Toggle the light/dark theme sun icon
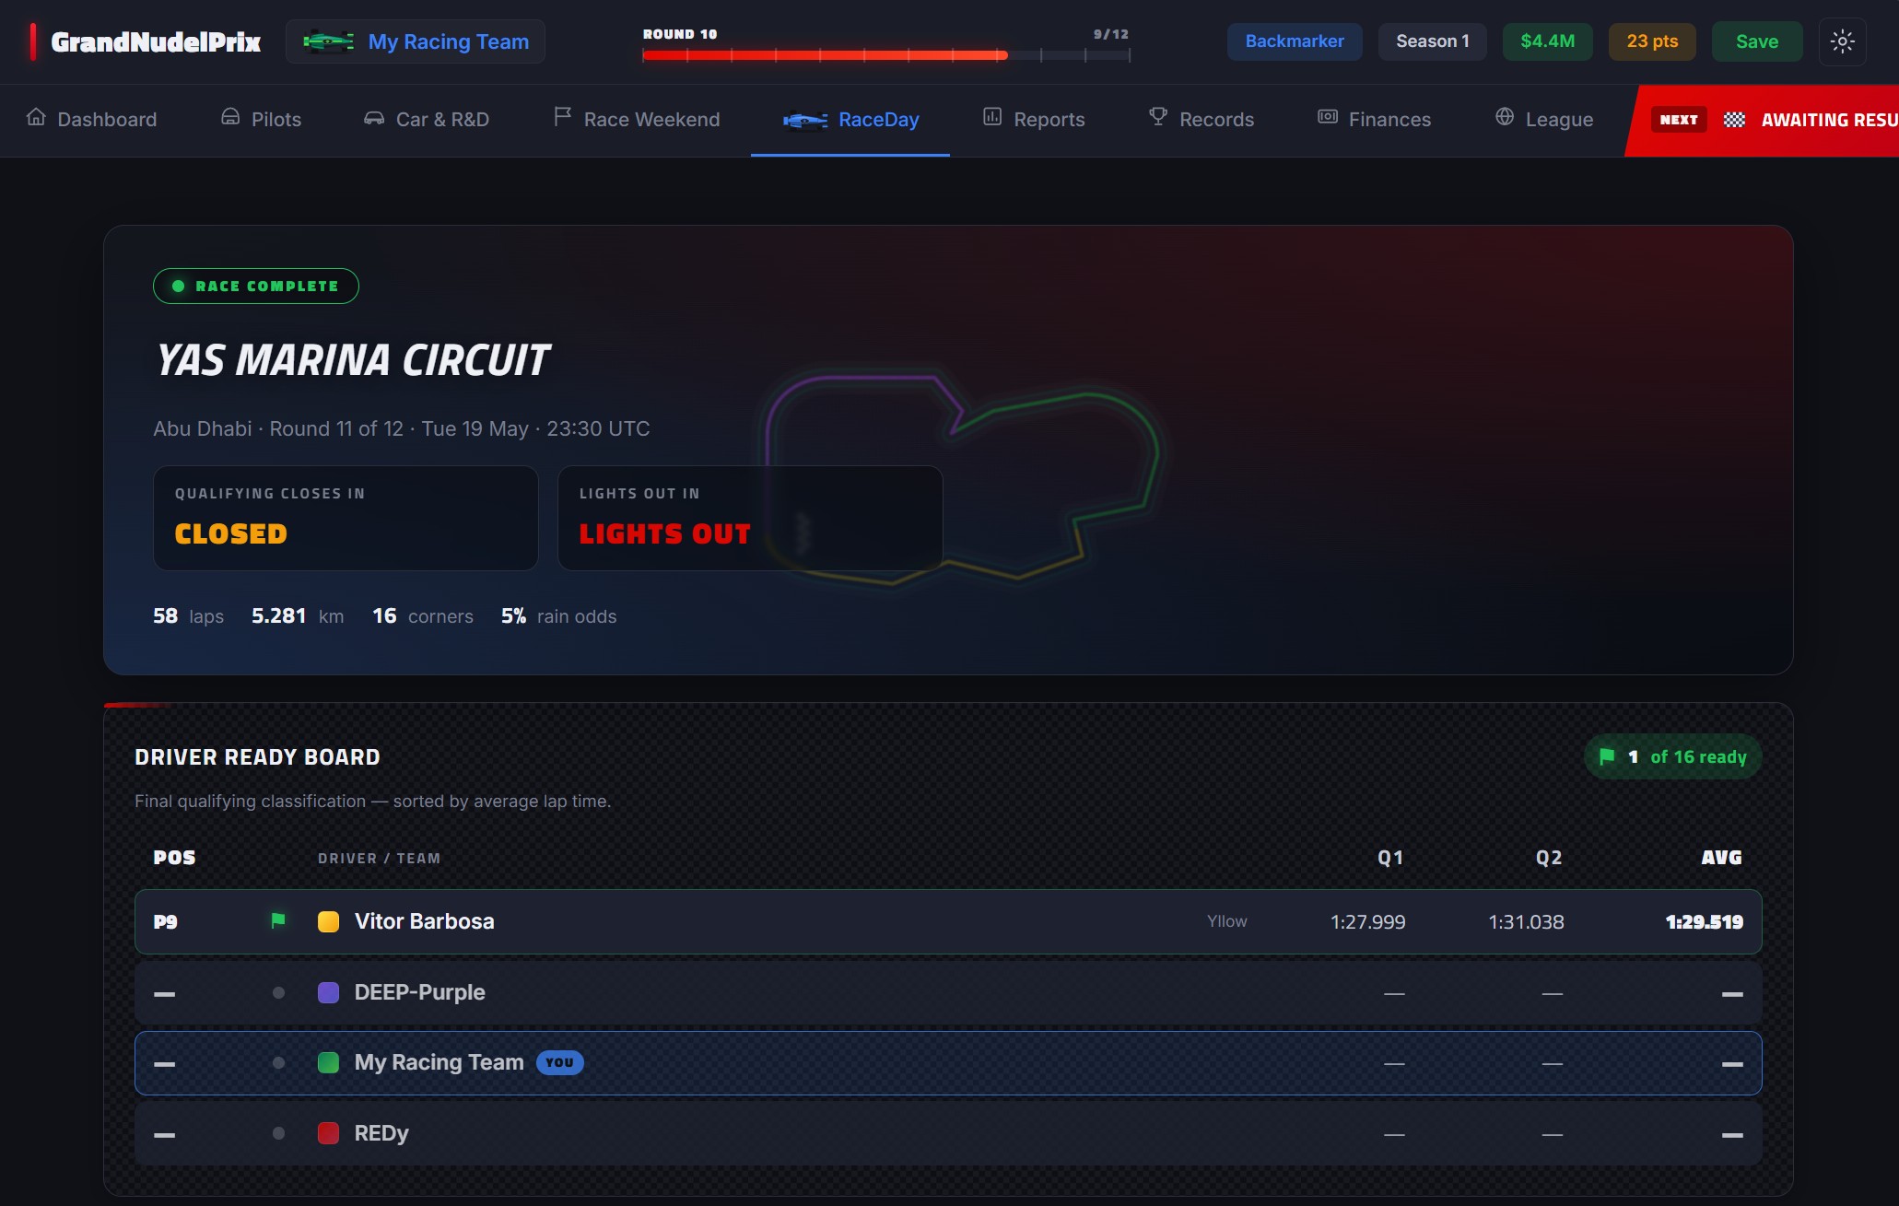The width and height of the screenshot is (1899, 1206). point(1843,41)
